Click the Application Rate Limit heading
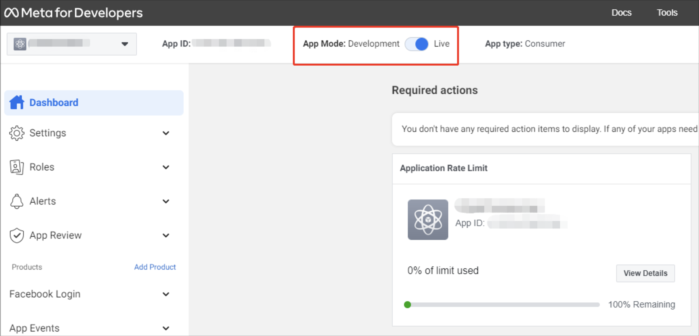Image resolution: width=699 pixels, height=336 pixels. [x=443, y=168]
